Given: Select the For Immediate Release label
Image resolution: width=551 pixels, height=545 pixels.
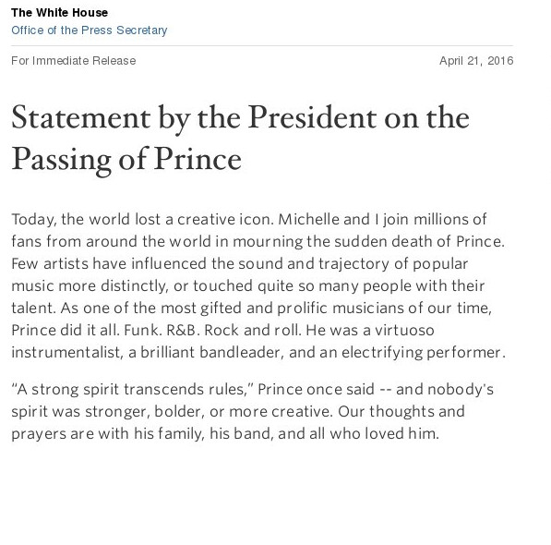Looking at the screenshot, I should (74, 60).
